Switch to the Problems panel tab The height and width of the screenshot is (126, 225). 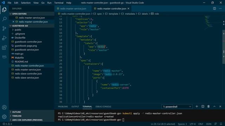pyautogui.click(x=63, y=106)
